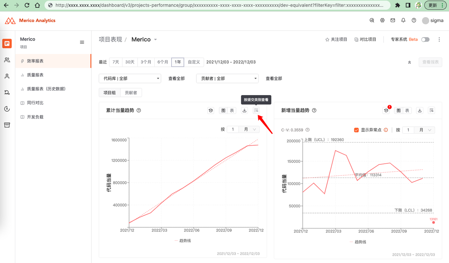The width and height of the screenshot is (449, 263).
Task: Open help icon beside 新增当量趋势
Action: pos(314,110)
